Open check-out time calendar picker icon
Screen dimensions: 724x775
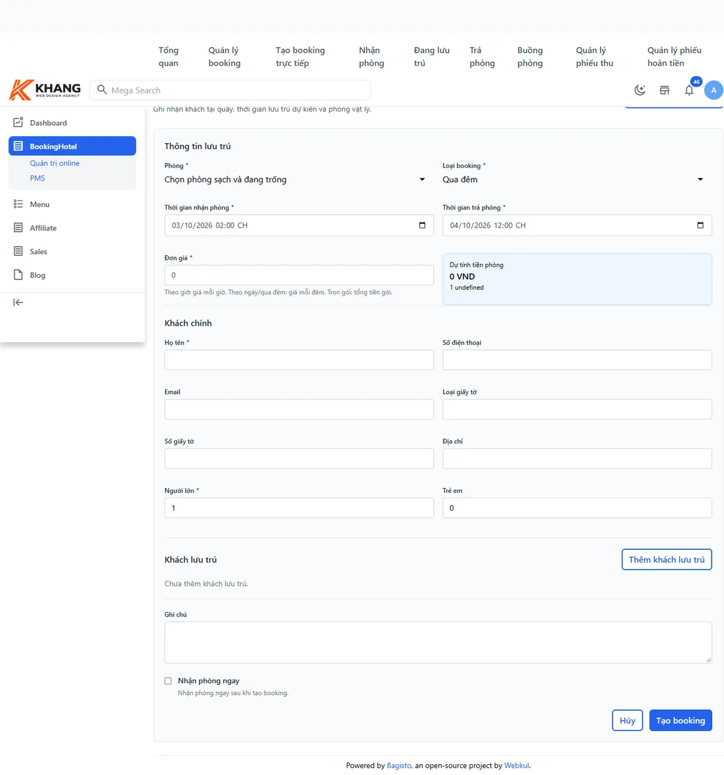pyautogui.click(x=700, y=225)
